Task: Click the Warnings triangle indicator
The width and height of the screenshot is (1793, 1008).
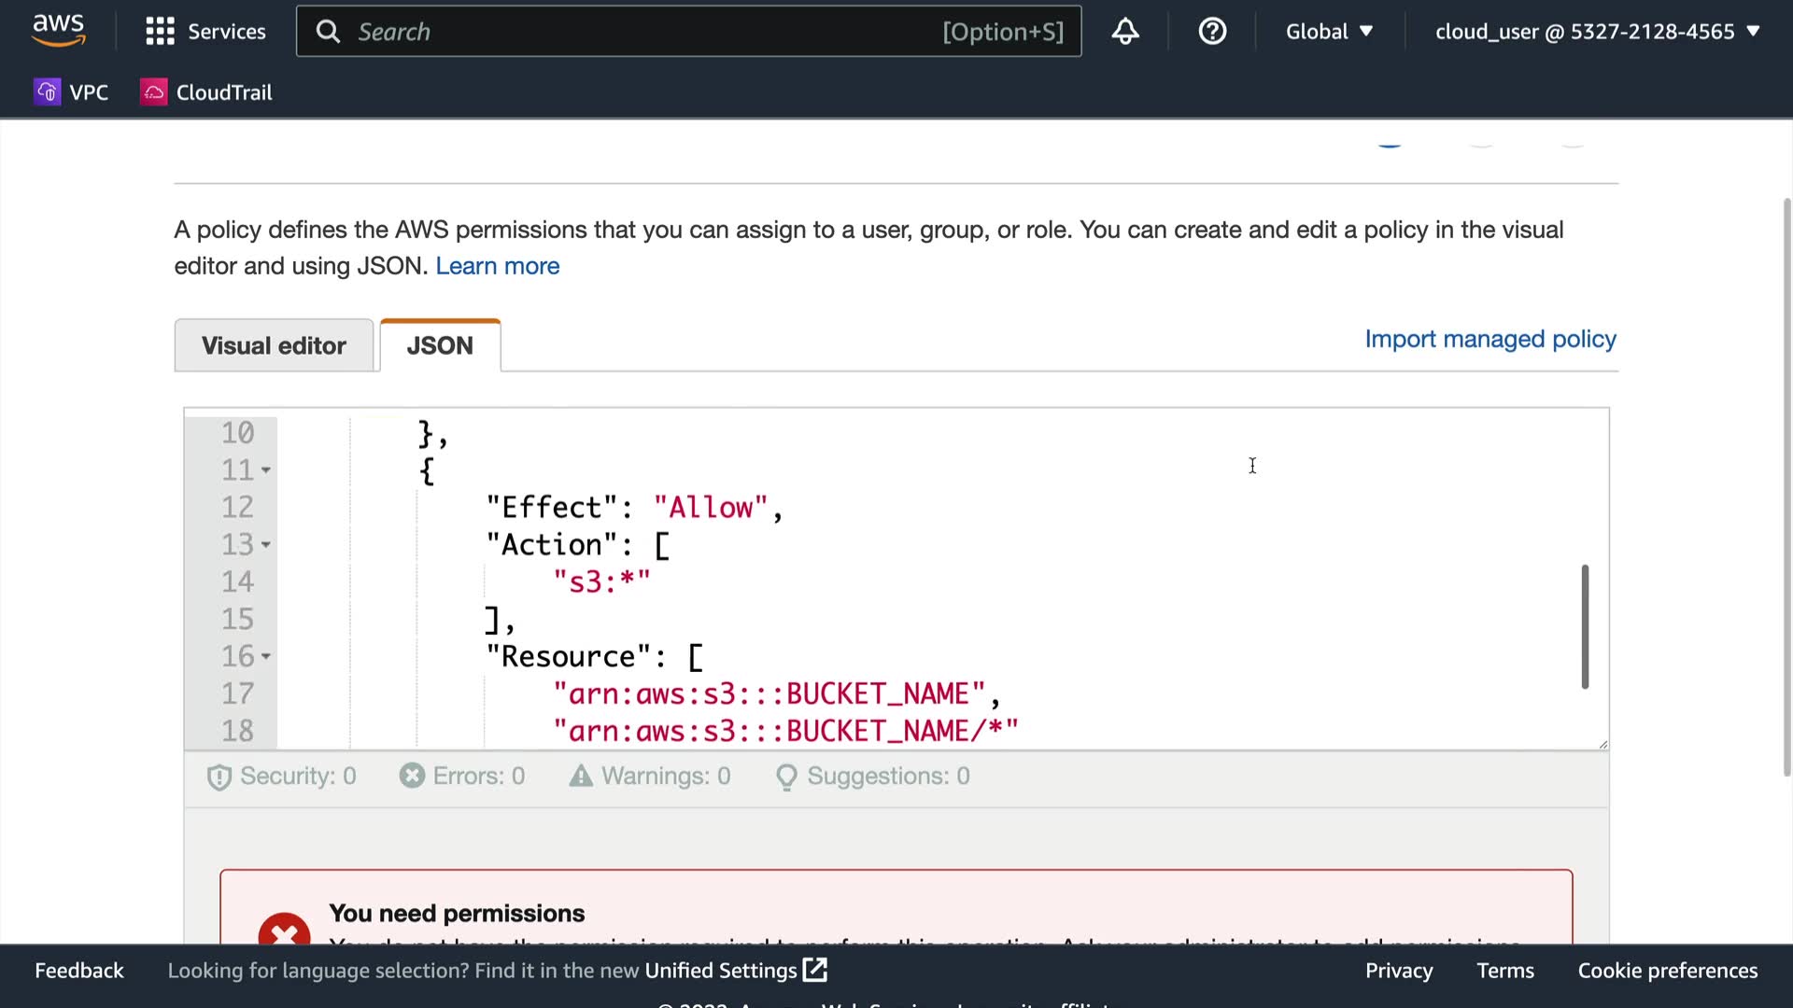Action: tap(581, 776)
